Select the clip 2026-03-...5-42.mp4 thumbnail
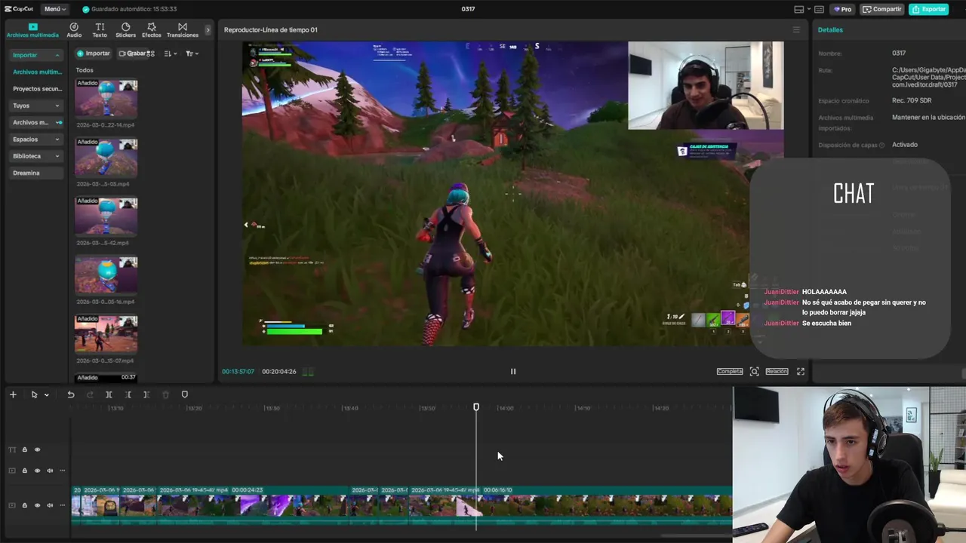Viewport: 966px width, 543px height. [106, 216]
